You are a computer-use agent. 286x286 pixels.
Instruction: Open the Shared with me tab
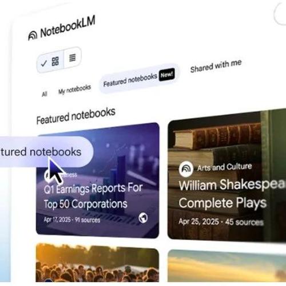[x=216, y=66]
